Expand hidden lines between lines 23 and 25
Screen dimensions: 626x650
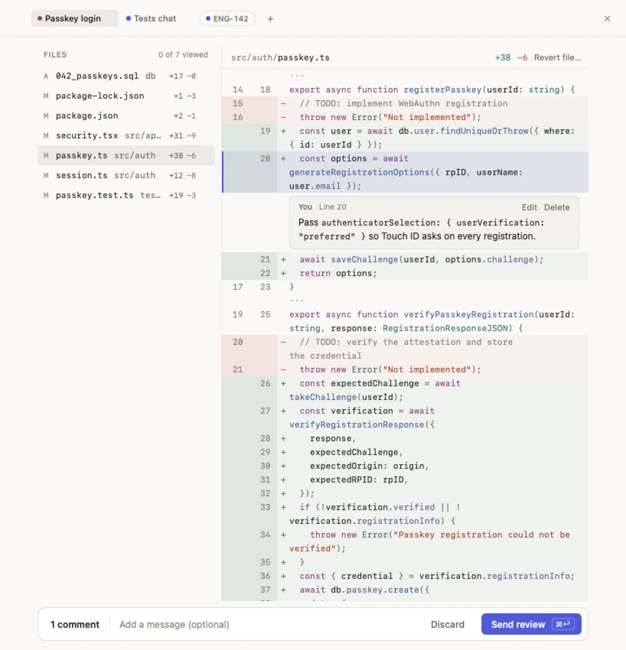tap(297, 300)
